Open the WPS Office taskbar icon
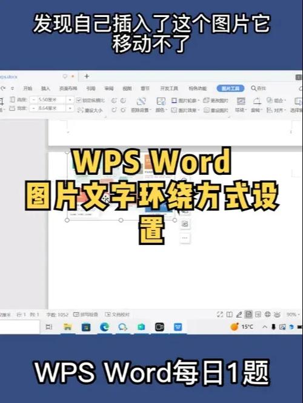 pos(178,327)
